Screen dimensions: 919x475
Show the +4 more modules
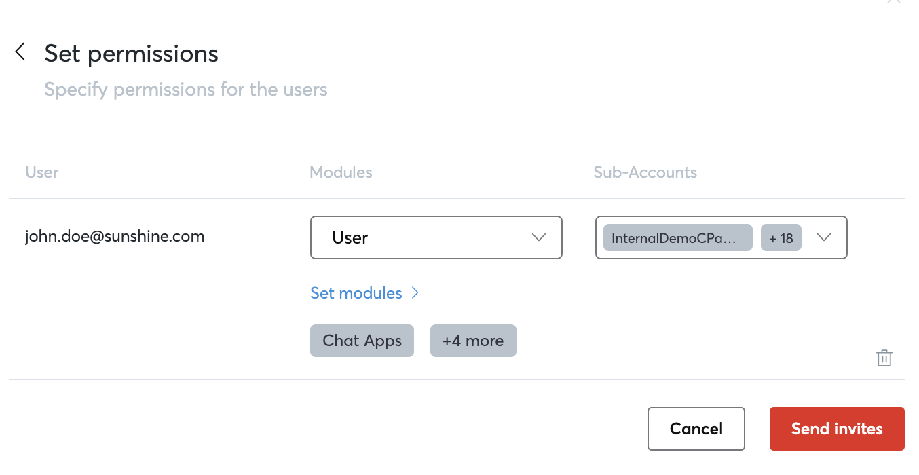click(473, 341)
